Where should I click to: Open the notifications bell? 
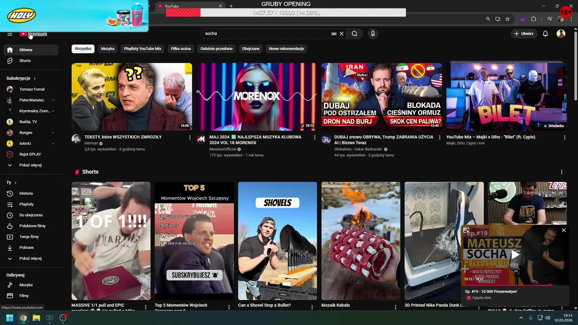click(545, 33)
